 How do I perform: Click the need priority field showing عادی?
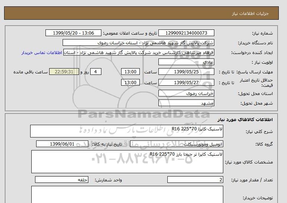tap(186, 62)
